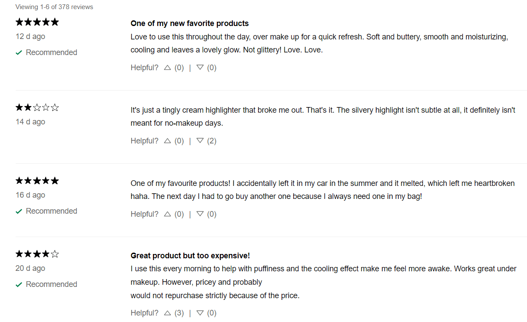Mark the tingly cream highlighter review as helpful
Image resolution: width=527 pixels, height=322 pixels.
pyautogui.click(x=167, y=141)
